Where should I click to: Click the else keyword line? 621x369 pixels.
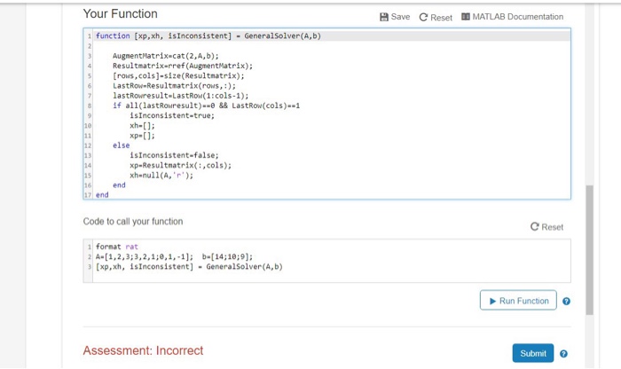122,145
